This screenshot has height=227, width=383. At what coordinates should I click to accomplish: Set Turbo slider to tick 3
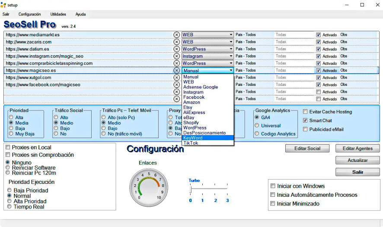pyautogui.click(x=227, y=189)
